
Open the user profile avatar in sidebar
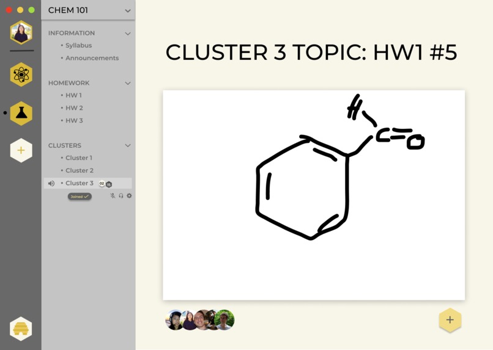pos(21,32)
